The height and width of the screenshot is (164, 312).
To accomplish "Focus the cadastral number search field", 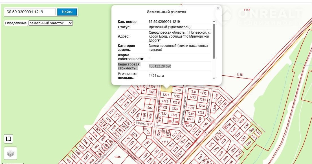I will 30,12.
